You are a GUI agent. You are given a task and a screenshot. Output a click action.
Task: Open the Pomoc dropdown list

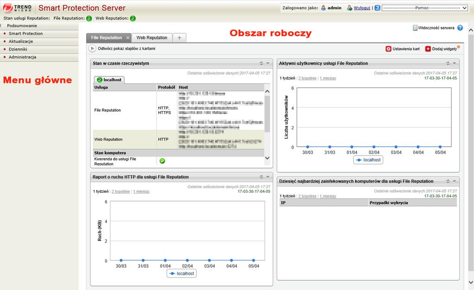point(425,8)
